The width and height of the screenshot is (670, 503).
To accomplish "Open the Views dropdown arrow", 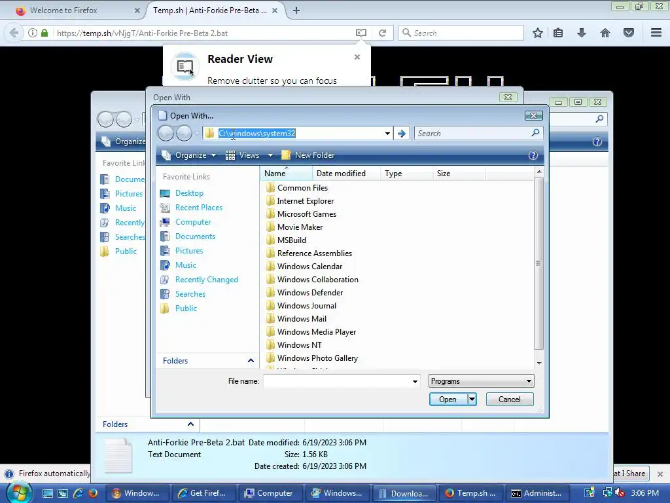I will (270, 155).
